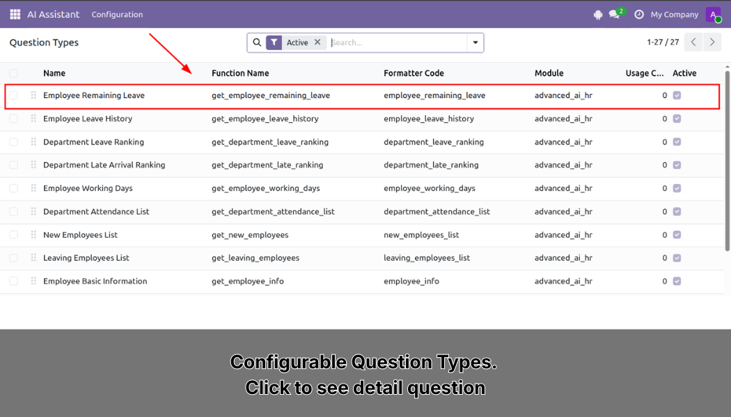Sort by the Function Name column header
Viewport: 731px width, 417px height.
point(240,73)
